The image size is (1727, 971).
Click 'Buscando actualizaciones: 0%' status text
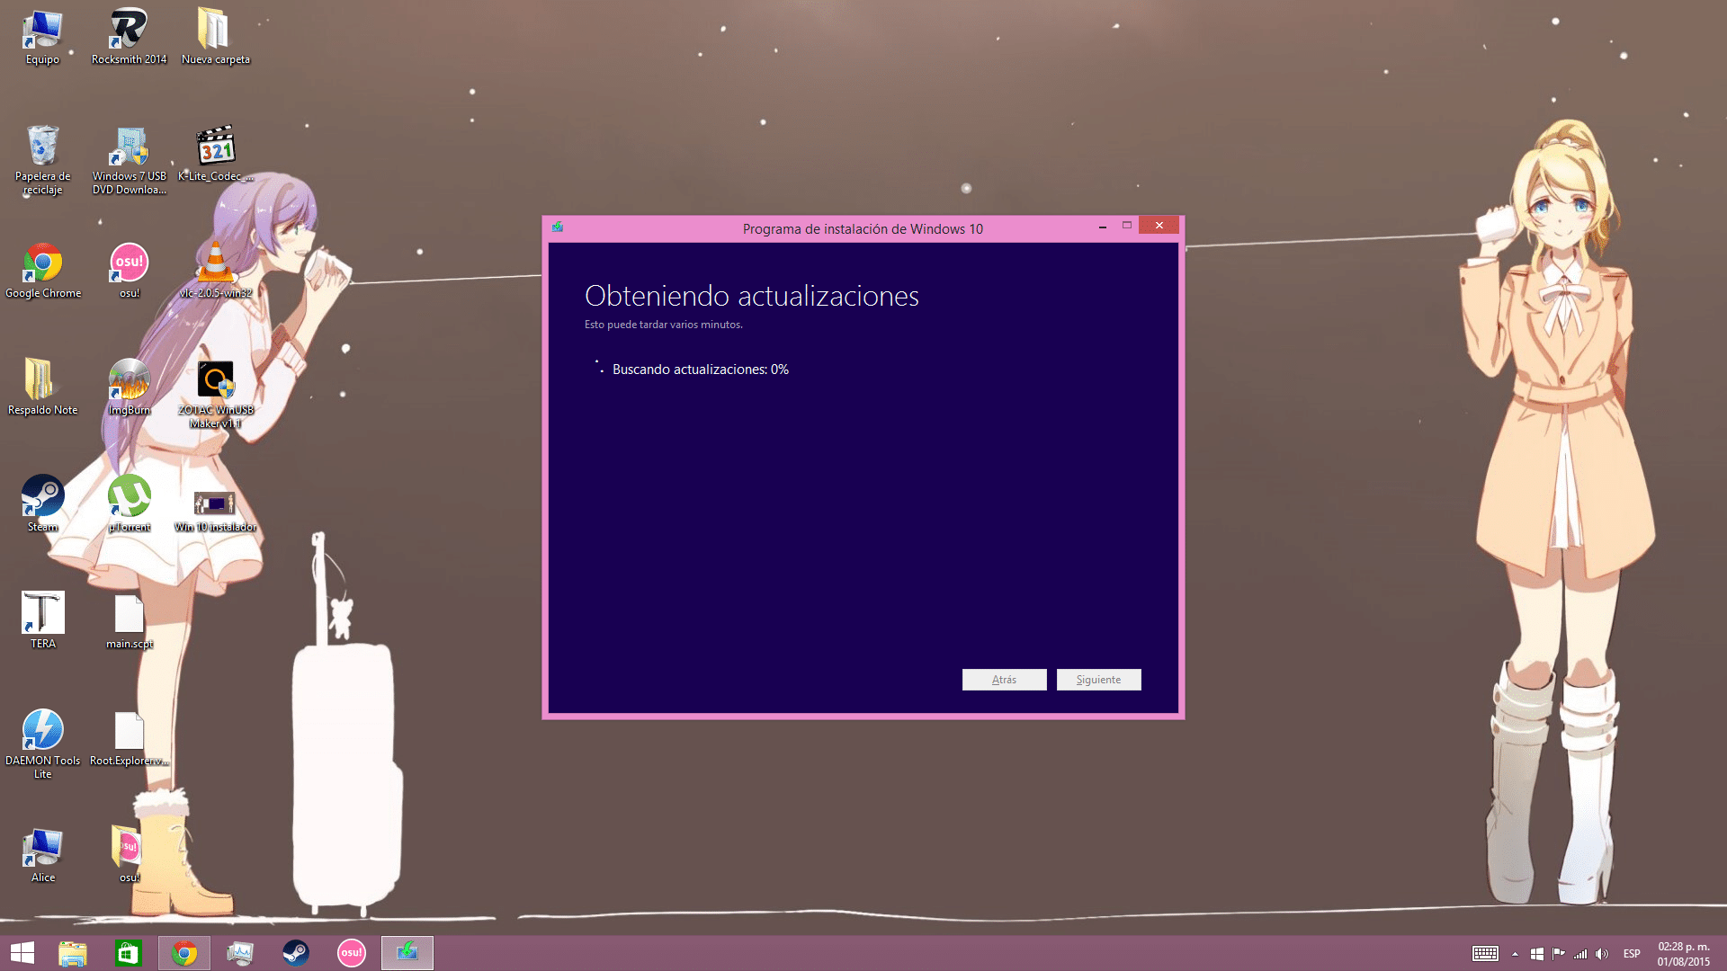tap(700, 370)
